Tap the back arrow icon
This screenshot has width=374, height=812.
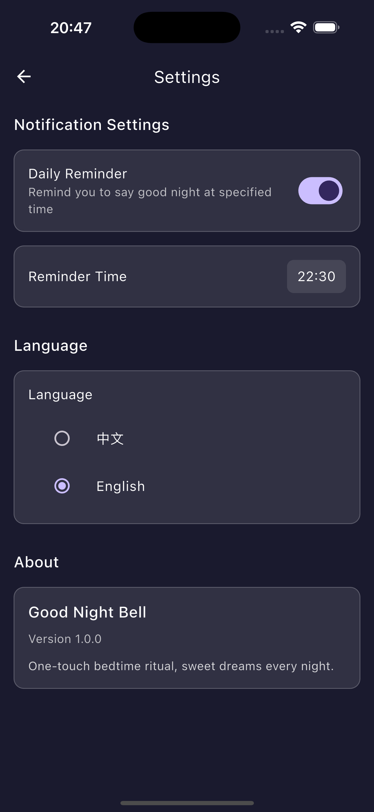coord(24,77)
